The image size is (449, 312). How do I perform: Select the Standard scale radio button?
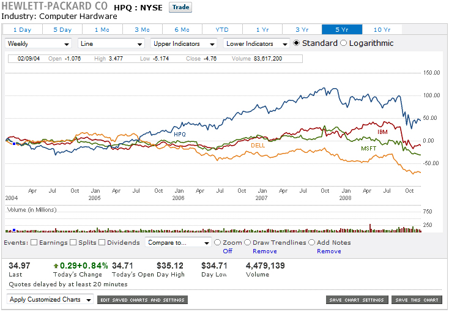point(296,43)
